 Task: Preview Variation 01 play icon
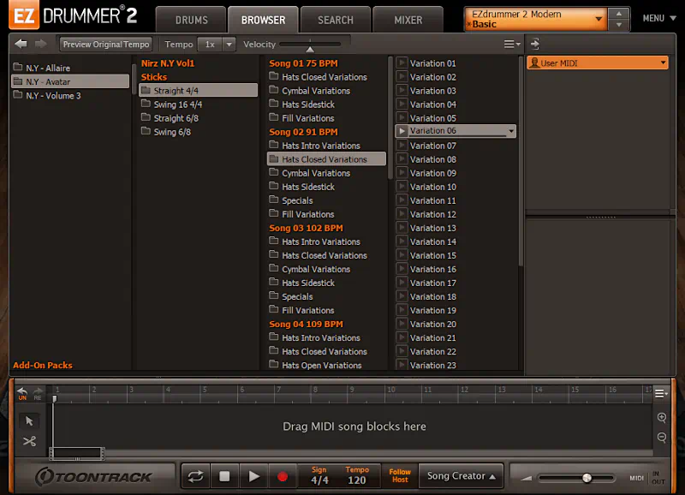402,63
